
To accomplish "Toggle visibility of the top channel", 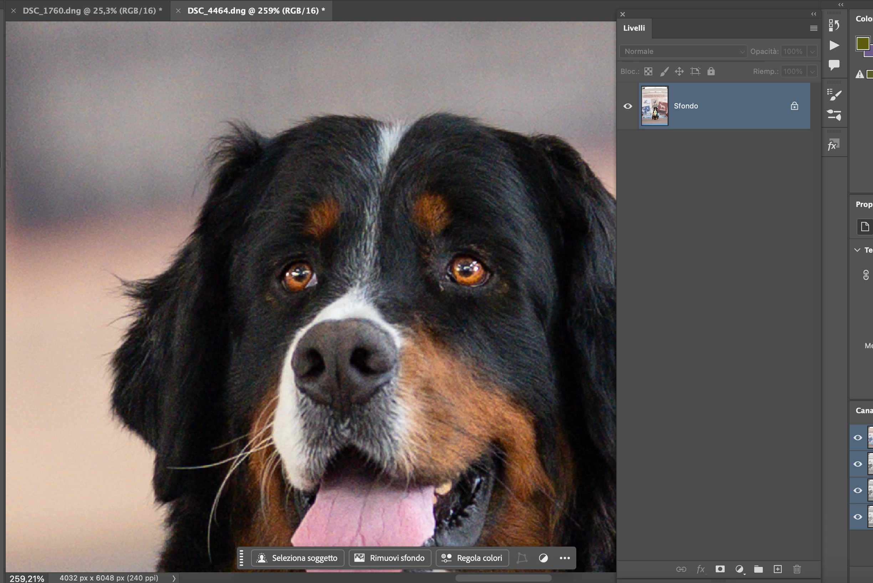I will [x=858, y=438].
